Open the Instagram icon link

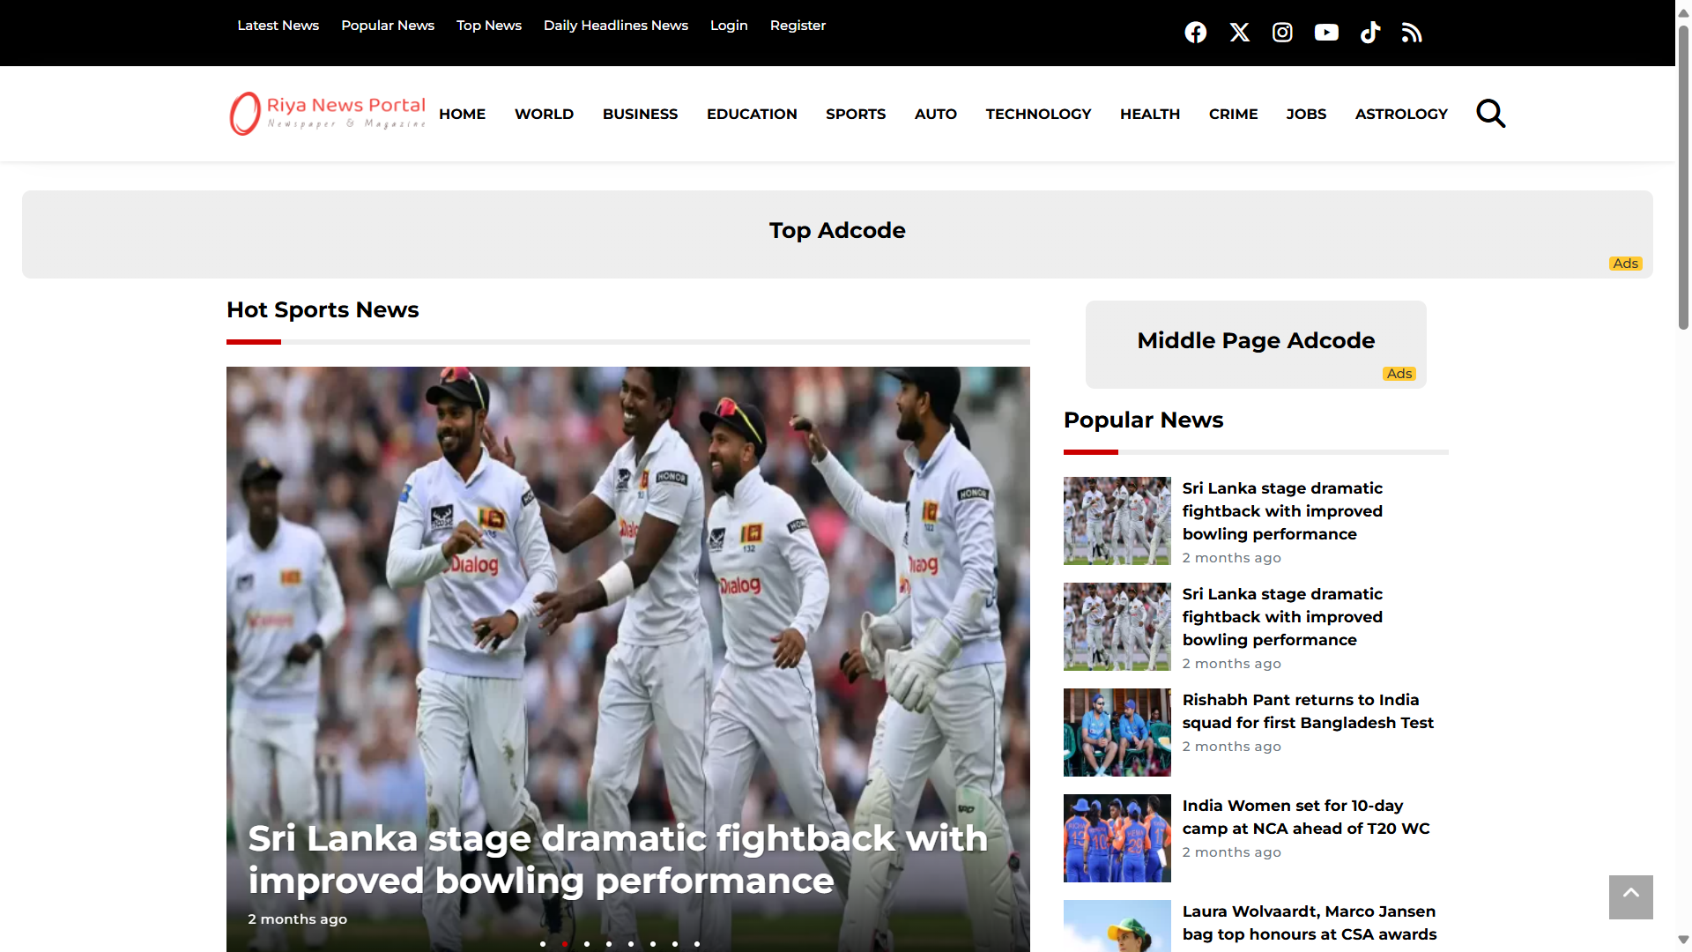click(x=1282, y=33)
